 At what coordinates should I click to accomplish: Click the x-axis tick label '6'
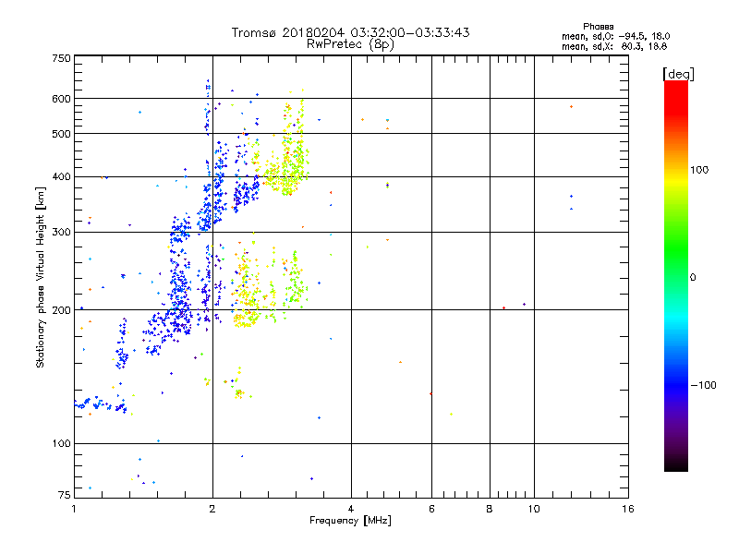click(431, 509)
